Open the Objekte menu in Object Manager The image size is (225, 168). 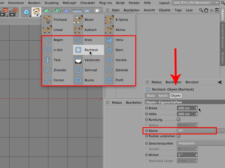coord(165,10)
